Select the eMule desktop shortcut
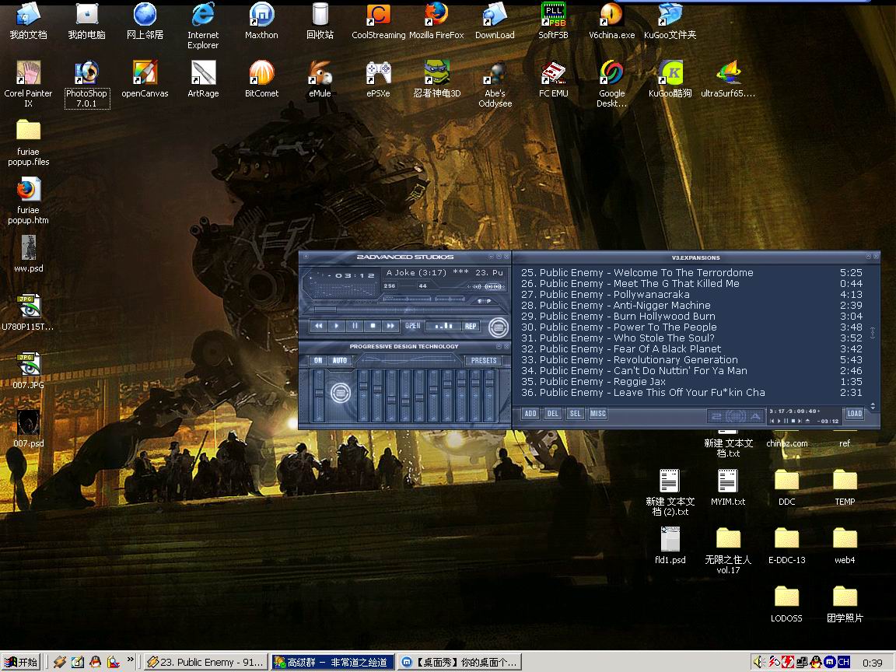 tap(320, 79)
